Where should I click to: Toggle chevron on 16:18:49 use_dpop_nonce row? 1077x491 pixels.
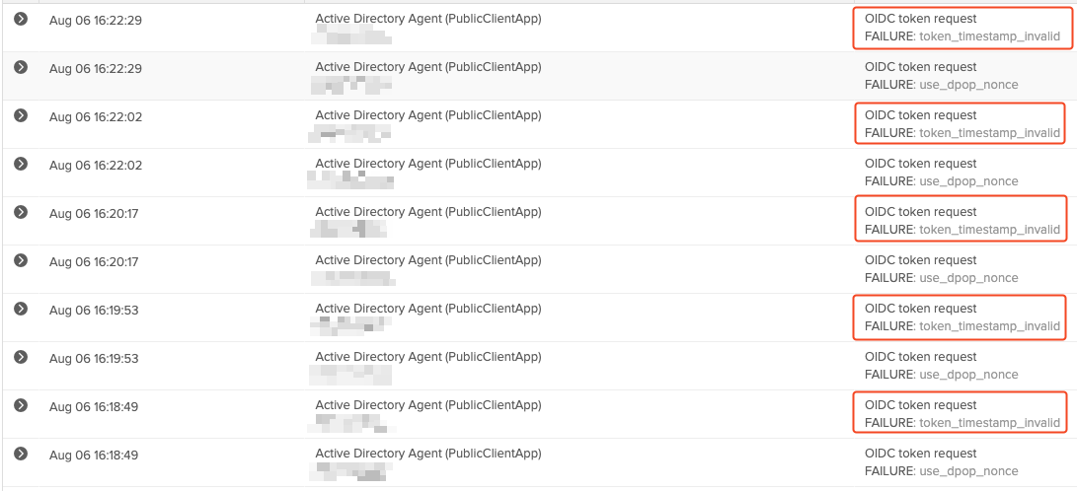pos(20,454)
